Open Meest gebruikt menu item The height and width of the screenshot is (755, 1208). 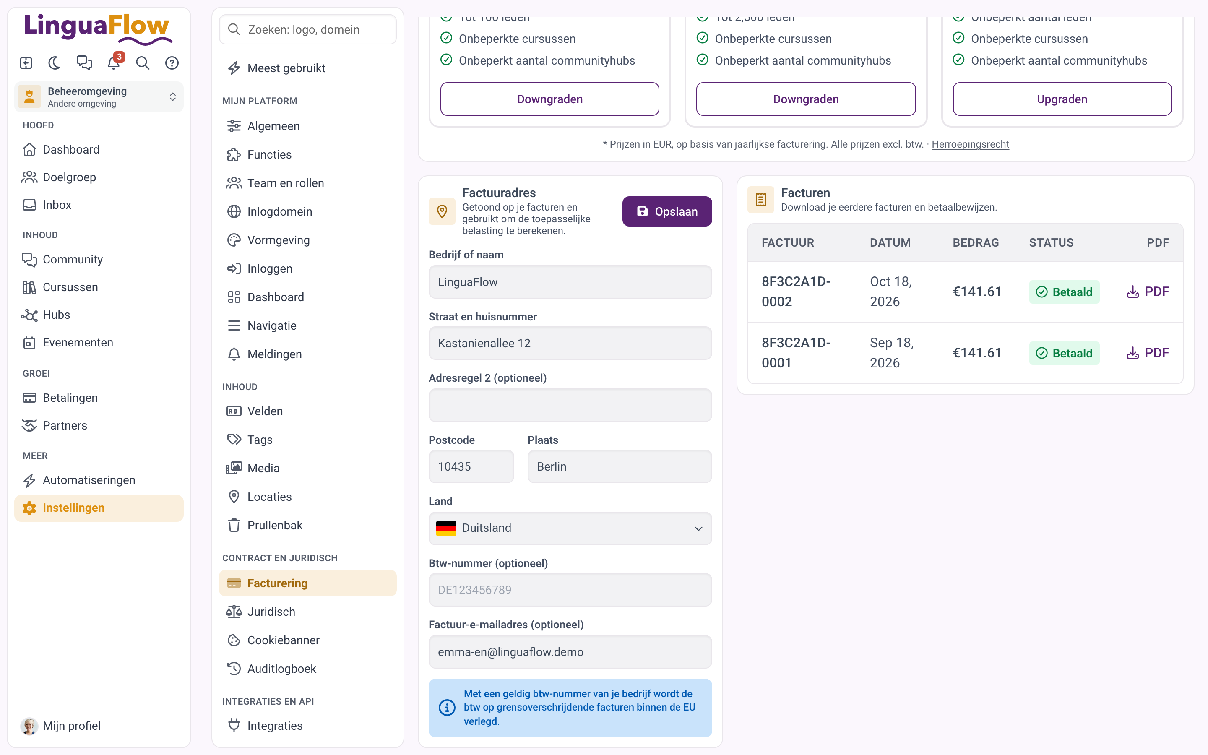(307, 68)
